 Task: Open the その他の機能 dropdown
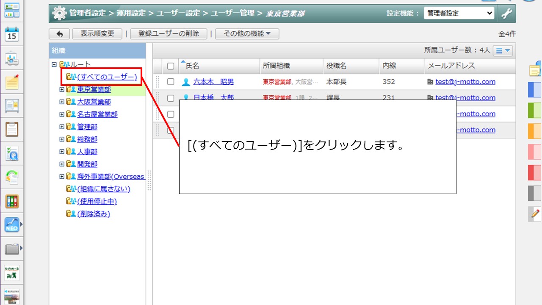click(247, 34)
